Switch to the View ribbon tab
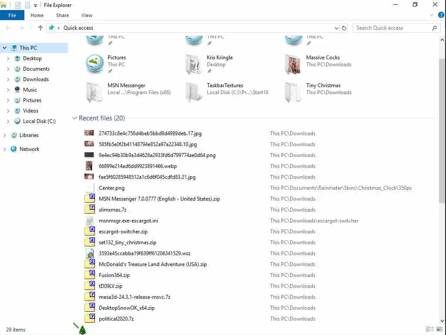446x335 pixels. pos(87,15)
